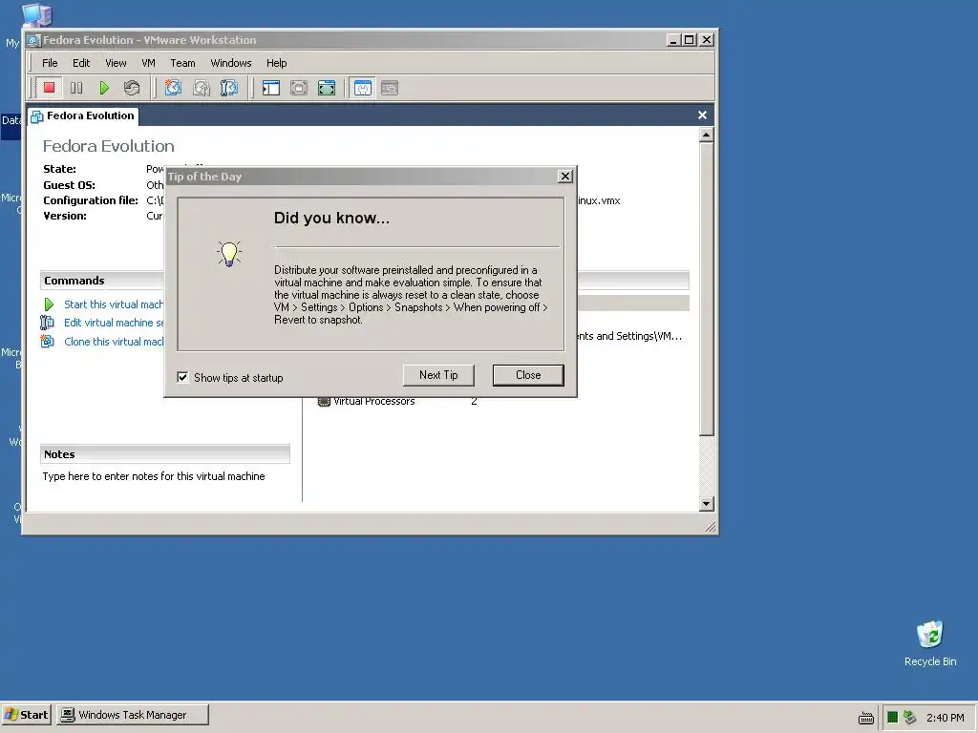
Task: Click the scrollbar down arrow in VM summary
Action: click(706, 504)
